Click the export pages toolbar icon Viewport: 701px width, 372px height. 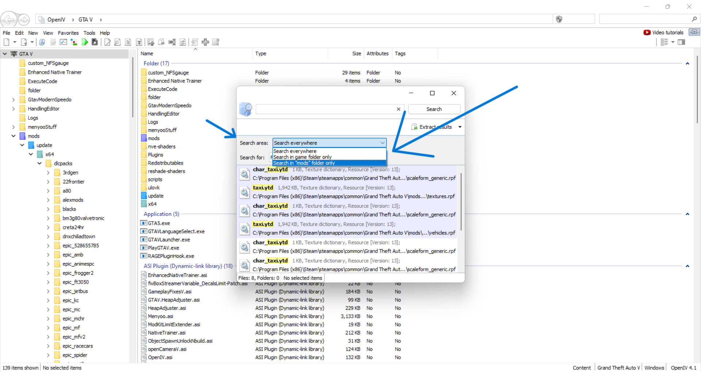tap(161, 42)
